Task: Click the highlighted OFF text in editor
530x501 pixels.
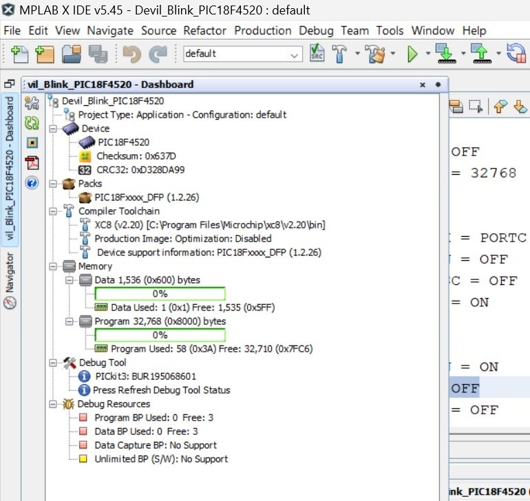Action: click(x=465, y=388)
